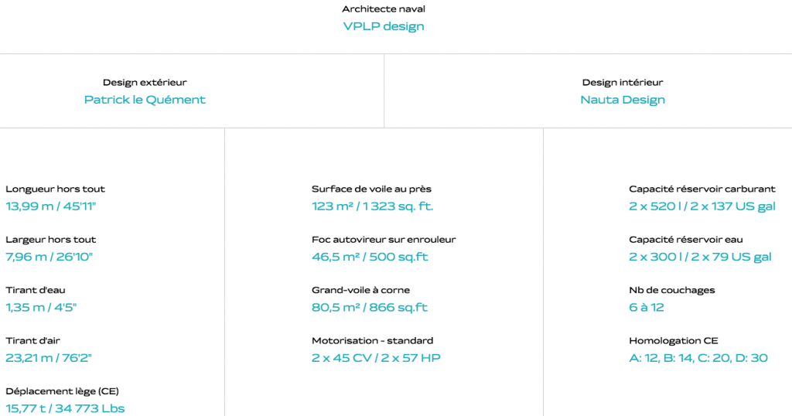The width and height of the screenshot is (792, 416).
Task: Select the Nauta Design interior link
Action: tap(623, 100)
